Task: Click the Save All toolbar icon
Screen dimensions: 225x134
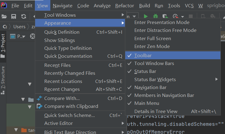Action: coord(14,16)
